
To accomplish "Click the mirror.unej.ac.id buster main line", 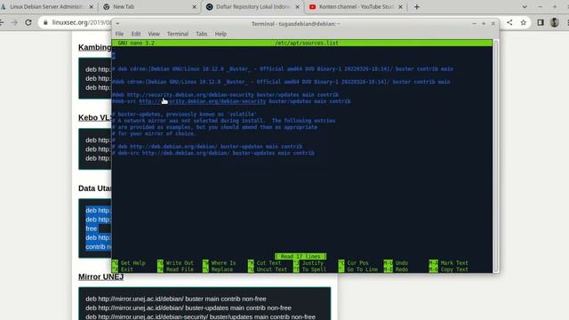I will (x=176, y=299).
